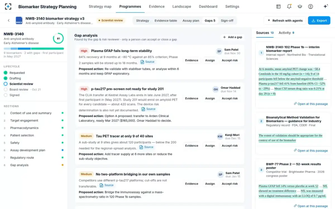Click the sparkle AI assistant icon
This screenshot has width=335, height=209.
[326, 6]
